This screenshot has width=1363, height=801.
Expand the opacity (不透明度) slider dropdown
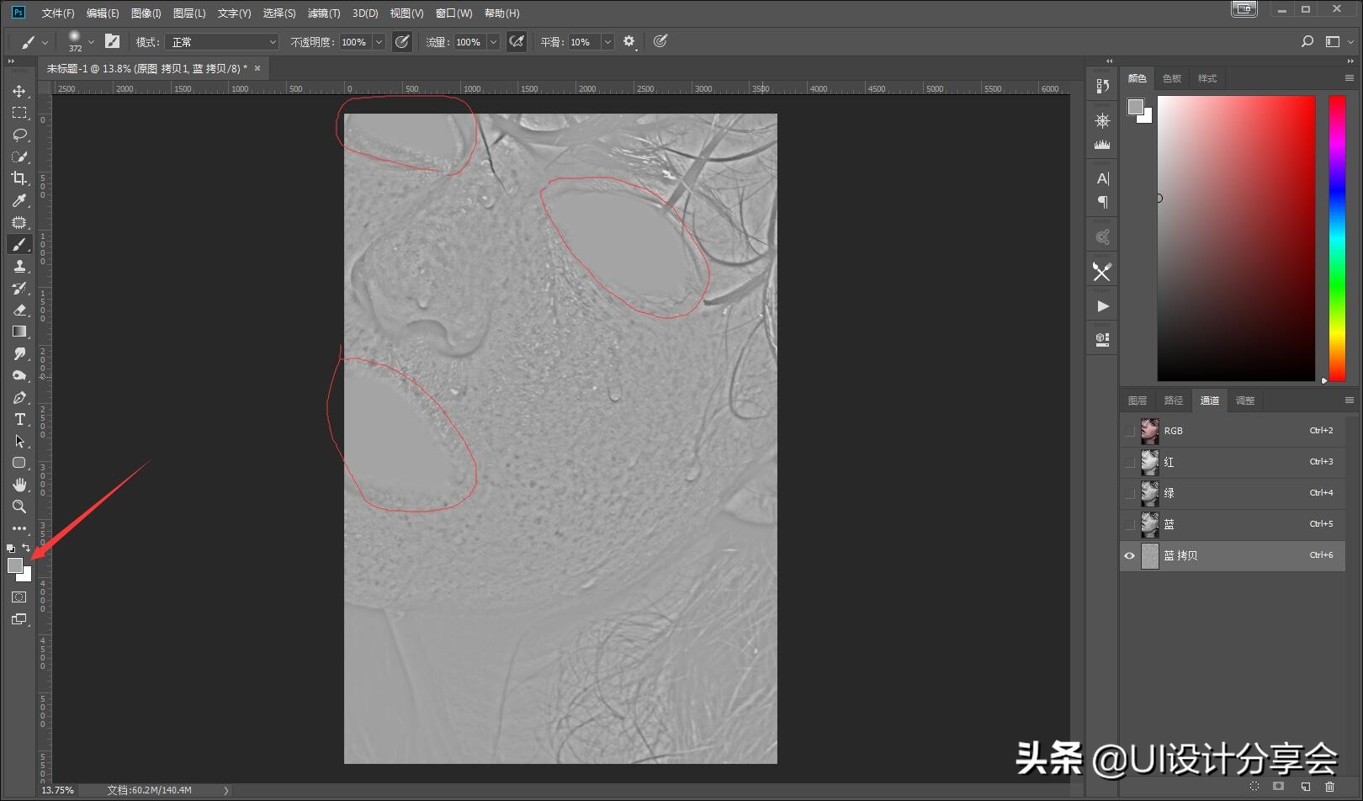(x=379, y=42)
